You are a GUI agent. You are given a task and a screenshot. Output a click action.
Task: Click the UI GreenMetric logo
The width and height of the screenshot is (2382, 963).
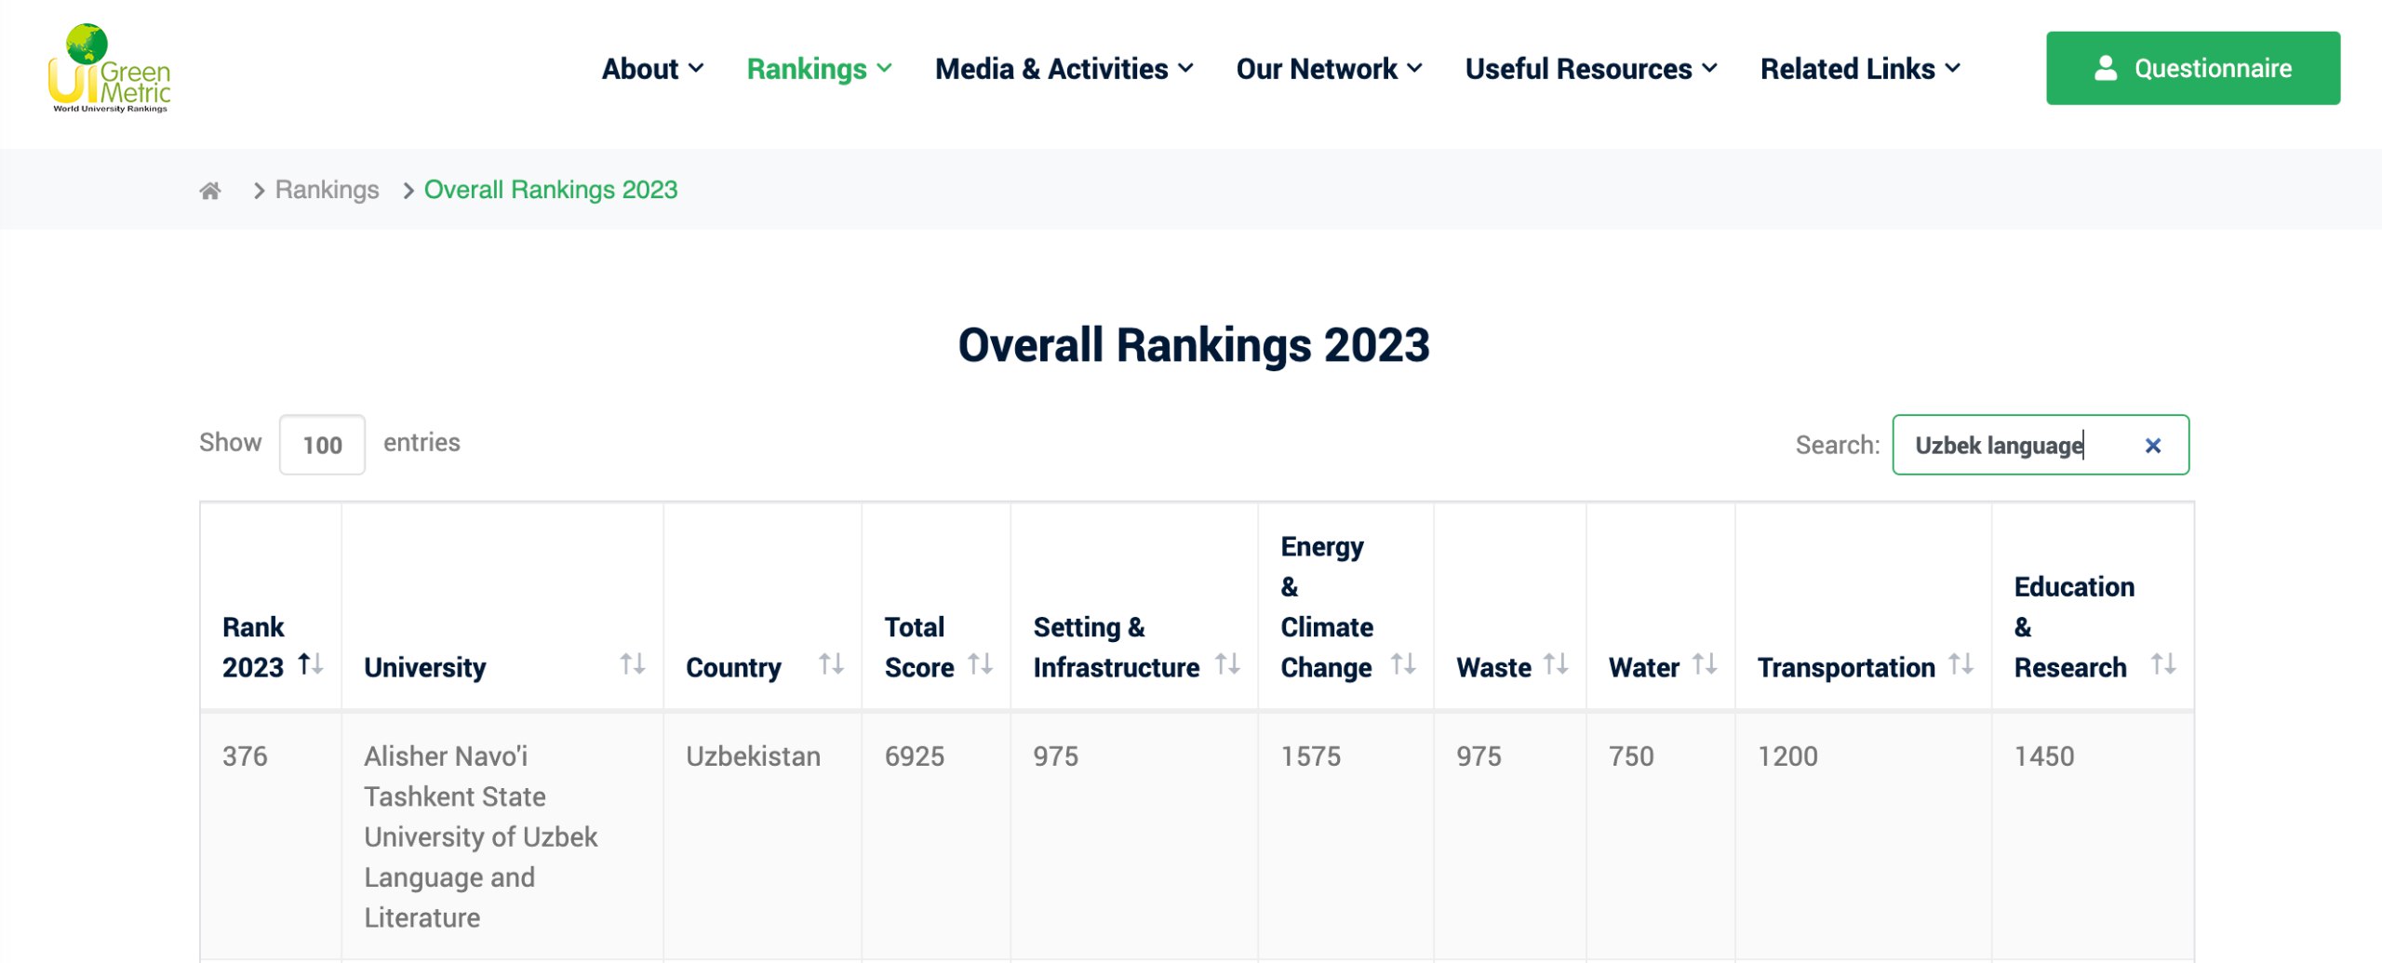pyautogui.click(x=109, y=69)
